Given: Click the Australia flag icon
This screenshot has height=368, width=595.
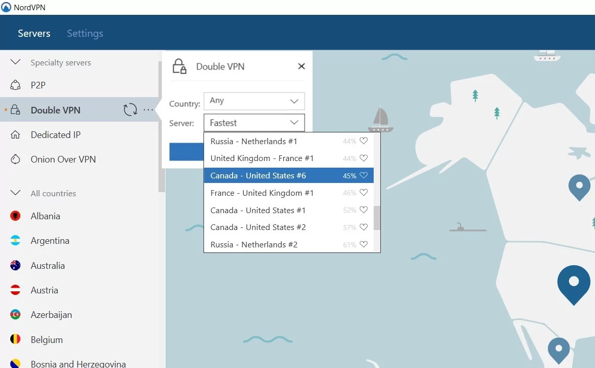Looking at the screenshot, I should tap(15, 265).
